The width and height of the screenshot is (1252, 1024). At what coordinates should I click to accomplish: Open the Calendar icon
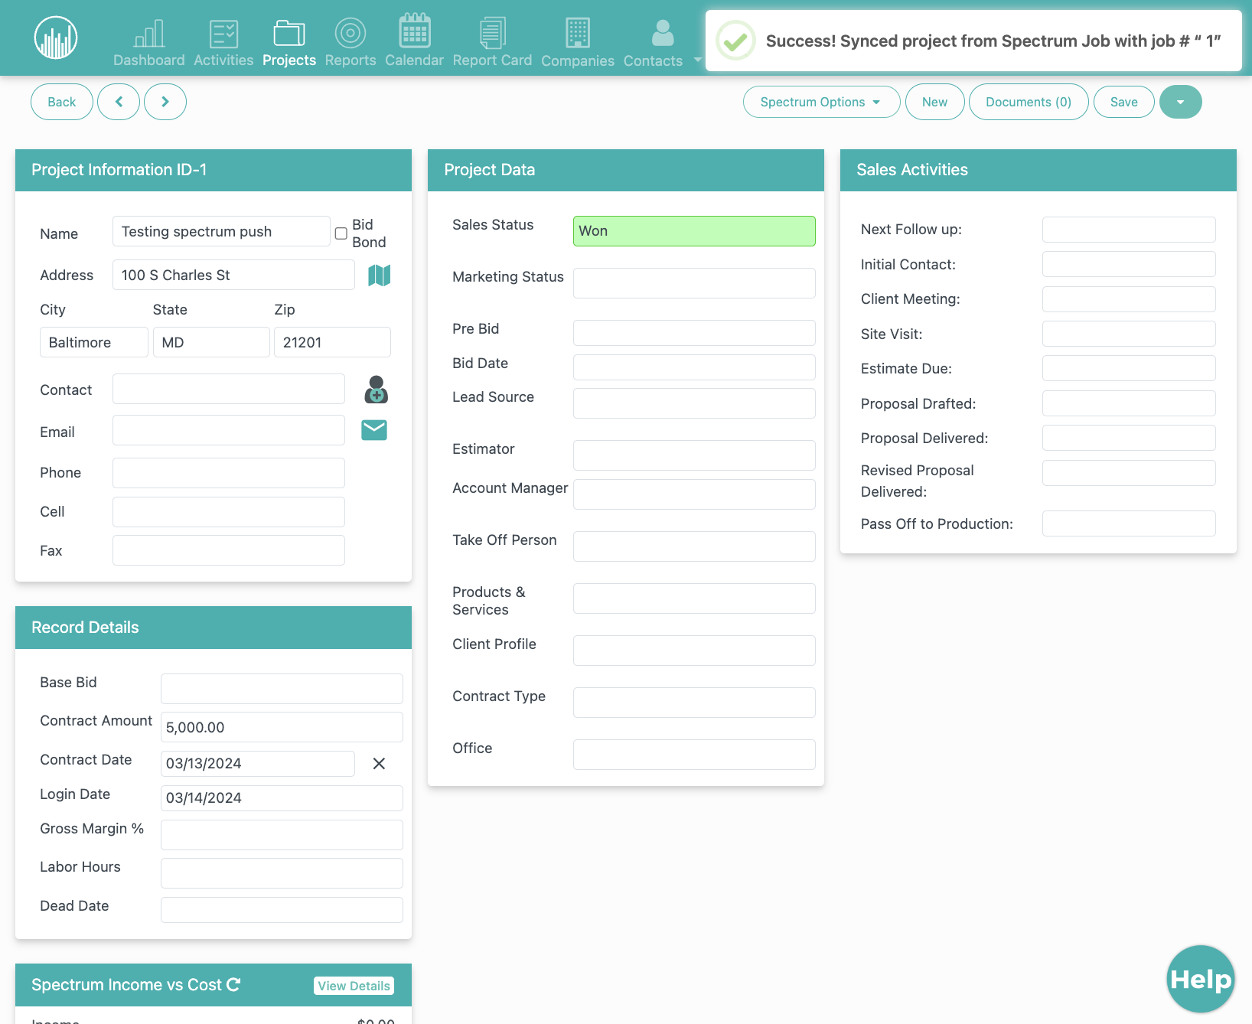coord(414,31)
